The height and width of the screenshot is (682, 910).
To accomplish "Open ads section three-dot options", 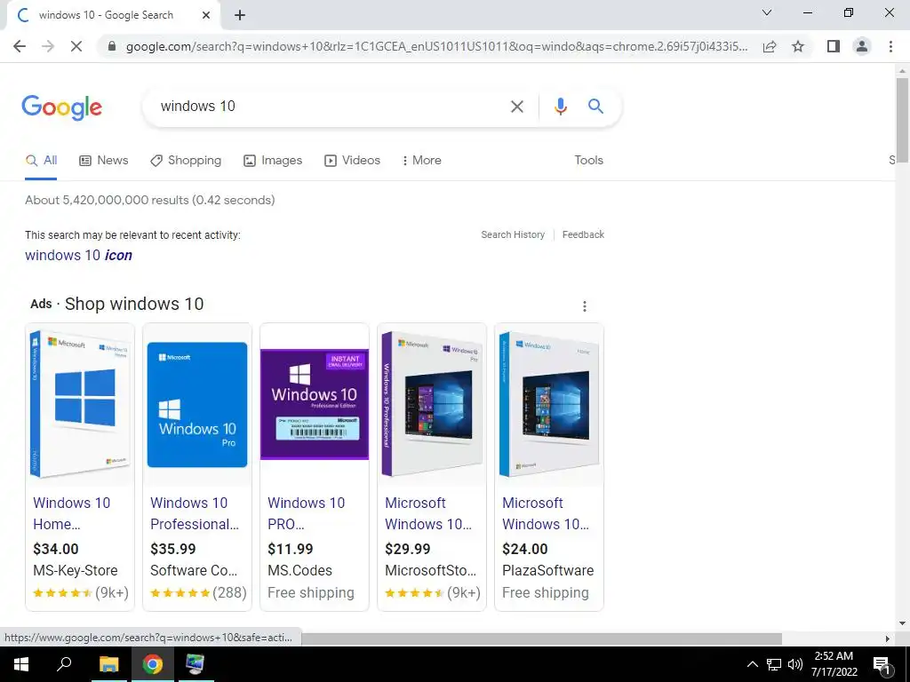I will click(585, 306).
